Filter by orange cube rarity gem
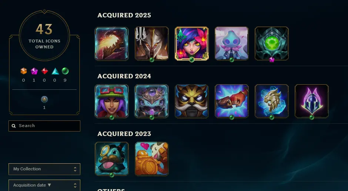The height and width of the screenshot is (191, 348). tap(24, 71)
